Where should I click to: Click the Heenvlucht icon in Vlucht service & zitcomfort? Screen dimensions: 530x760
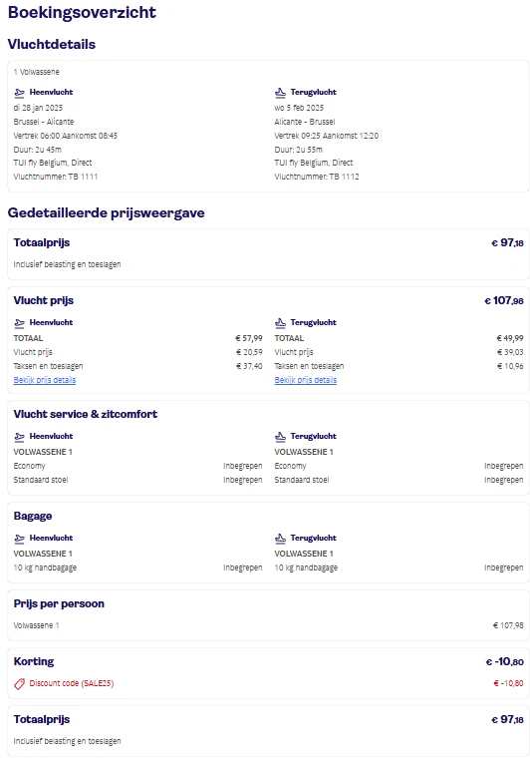[19, 436]
